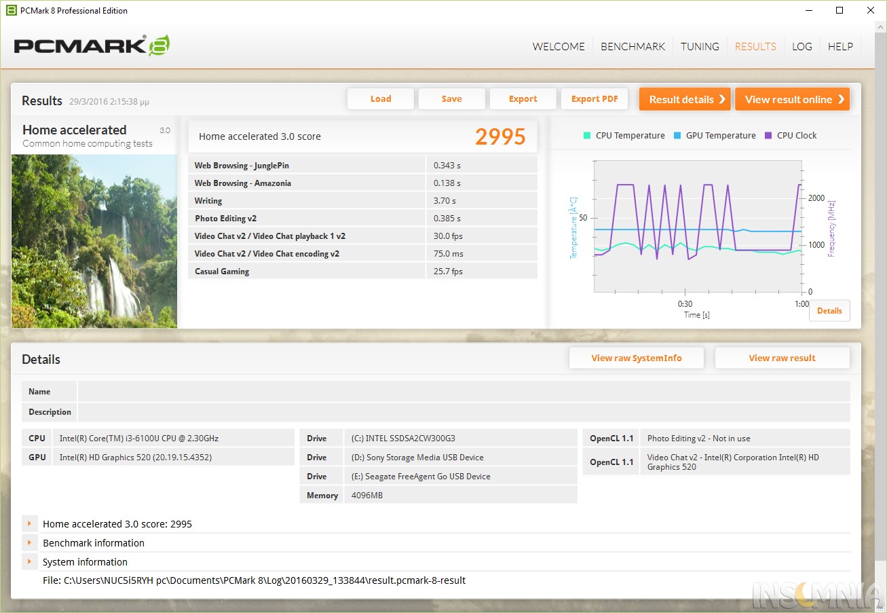Select the Web Browsing - JunglePin row

362,166
